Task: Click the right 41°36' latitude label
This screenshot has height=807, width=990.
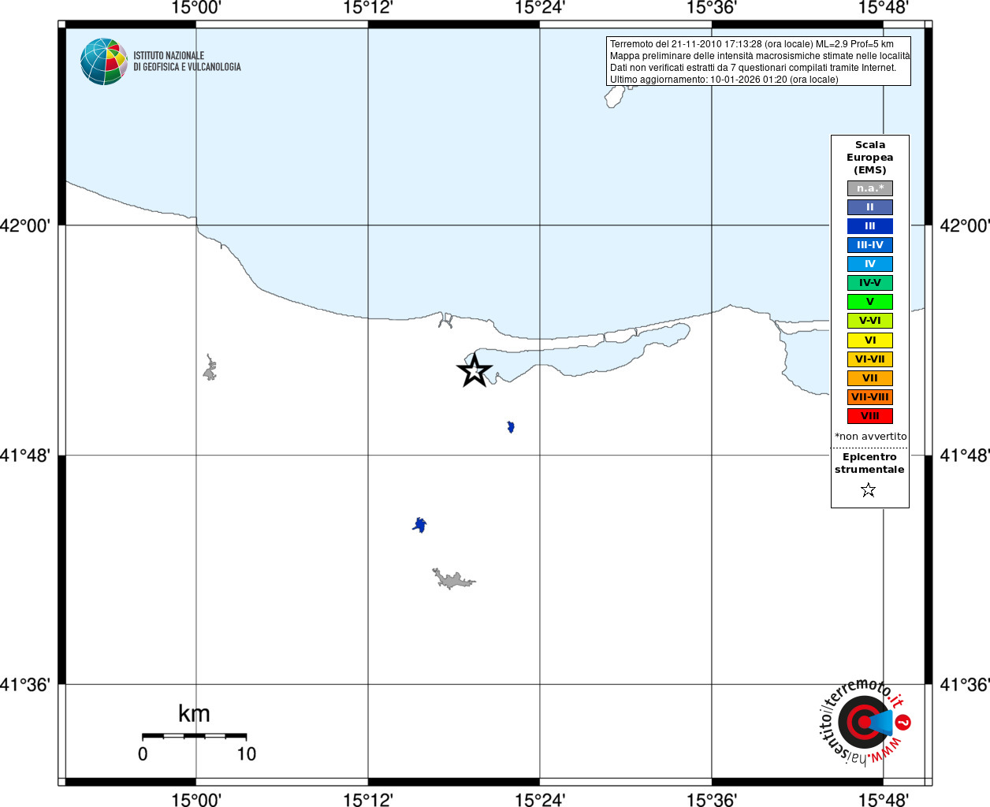Action: (x=965, y=685)
